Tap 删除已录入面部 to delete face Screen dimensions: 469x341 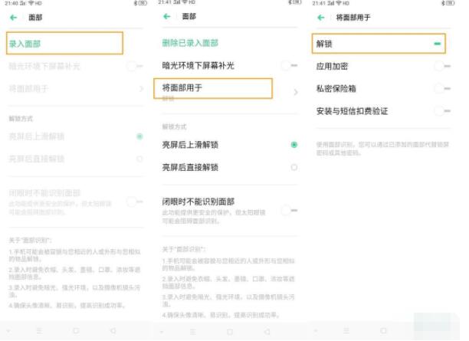pyautogui.click(x=190, y=43)
